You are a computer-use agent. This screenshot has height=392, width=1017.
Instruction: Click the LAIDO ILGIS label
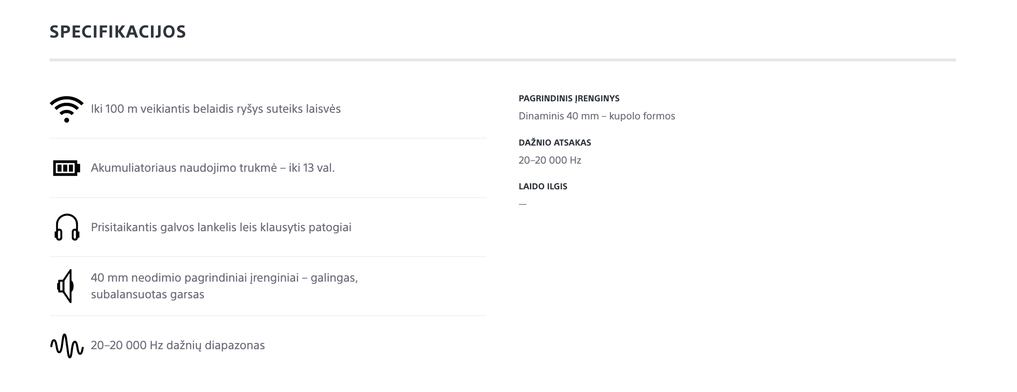tap(543, 186)
